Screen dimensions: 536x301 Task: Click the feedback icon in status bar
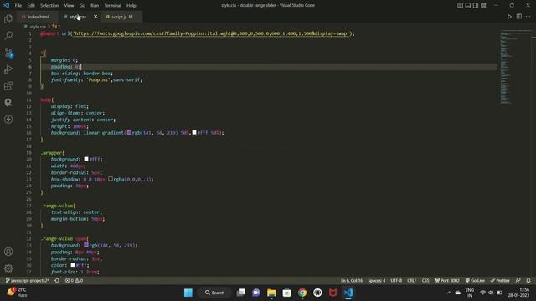(x=518, y=281)
